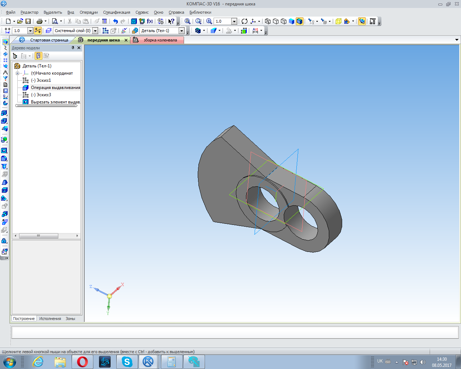This screenshot has width=461, height=369.
Task: Open the Variables f(x) panel
Action: coord(150,21)
